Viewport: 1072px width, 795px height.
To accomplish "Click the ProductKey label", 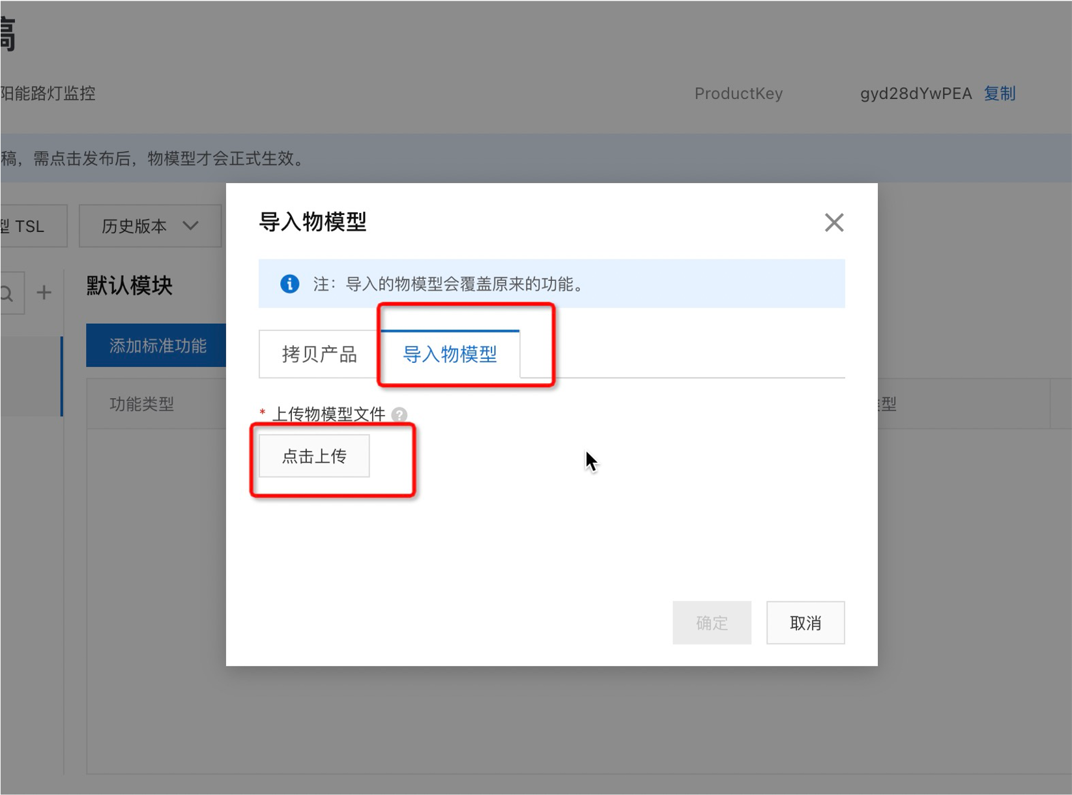I will pyautogui.click(x=738, y=94).
